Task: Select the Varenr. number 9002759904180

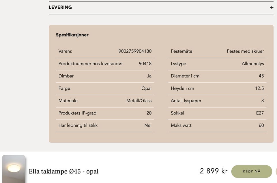Action: coord(135,51)
